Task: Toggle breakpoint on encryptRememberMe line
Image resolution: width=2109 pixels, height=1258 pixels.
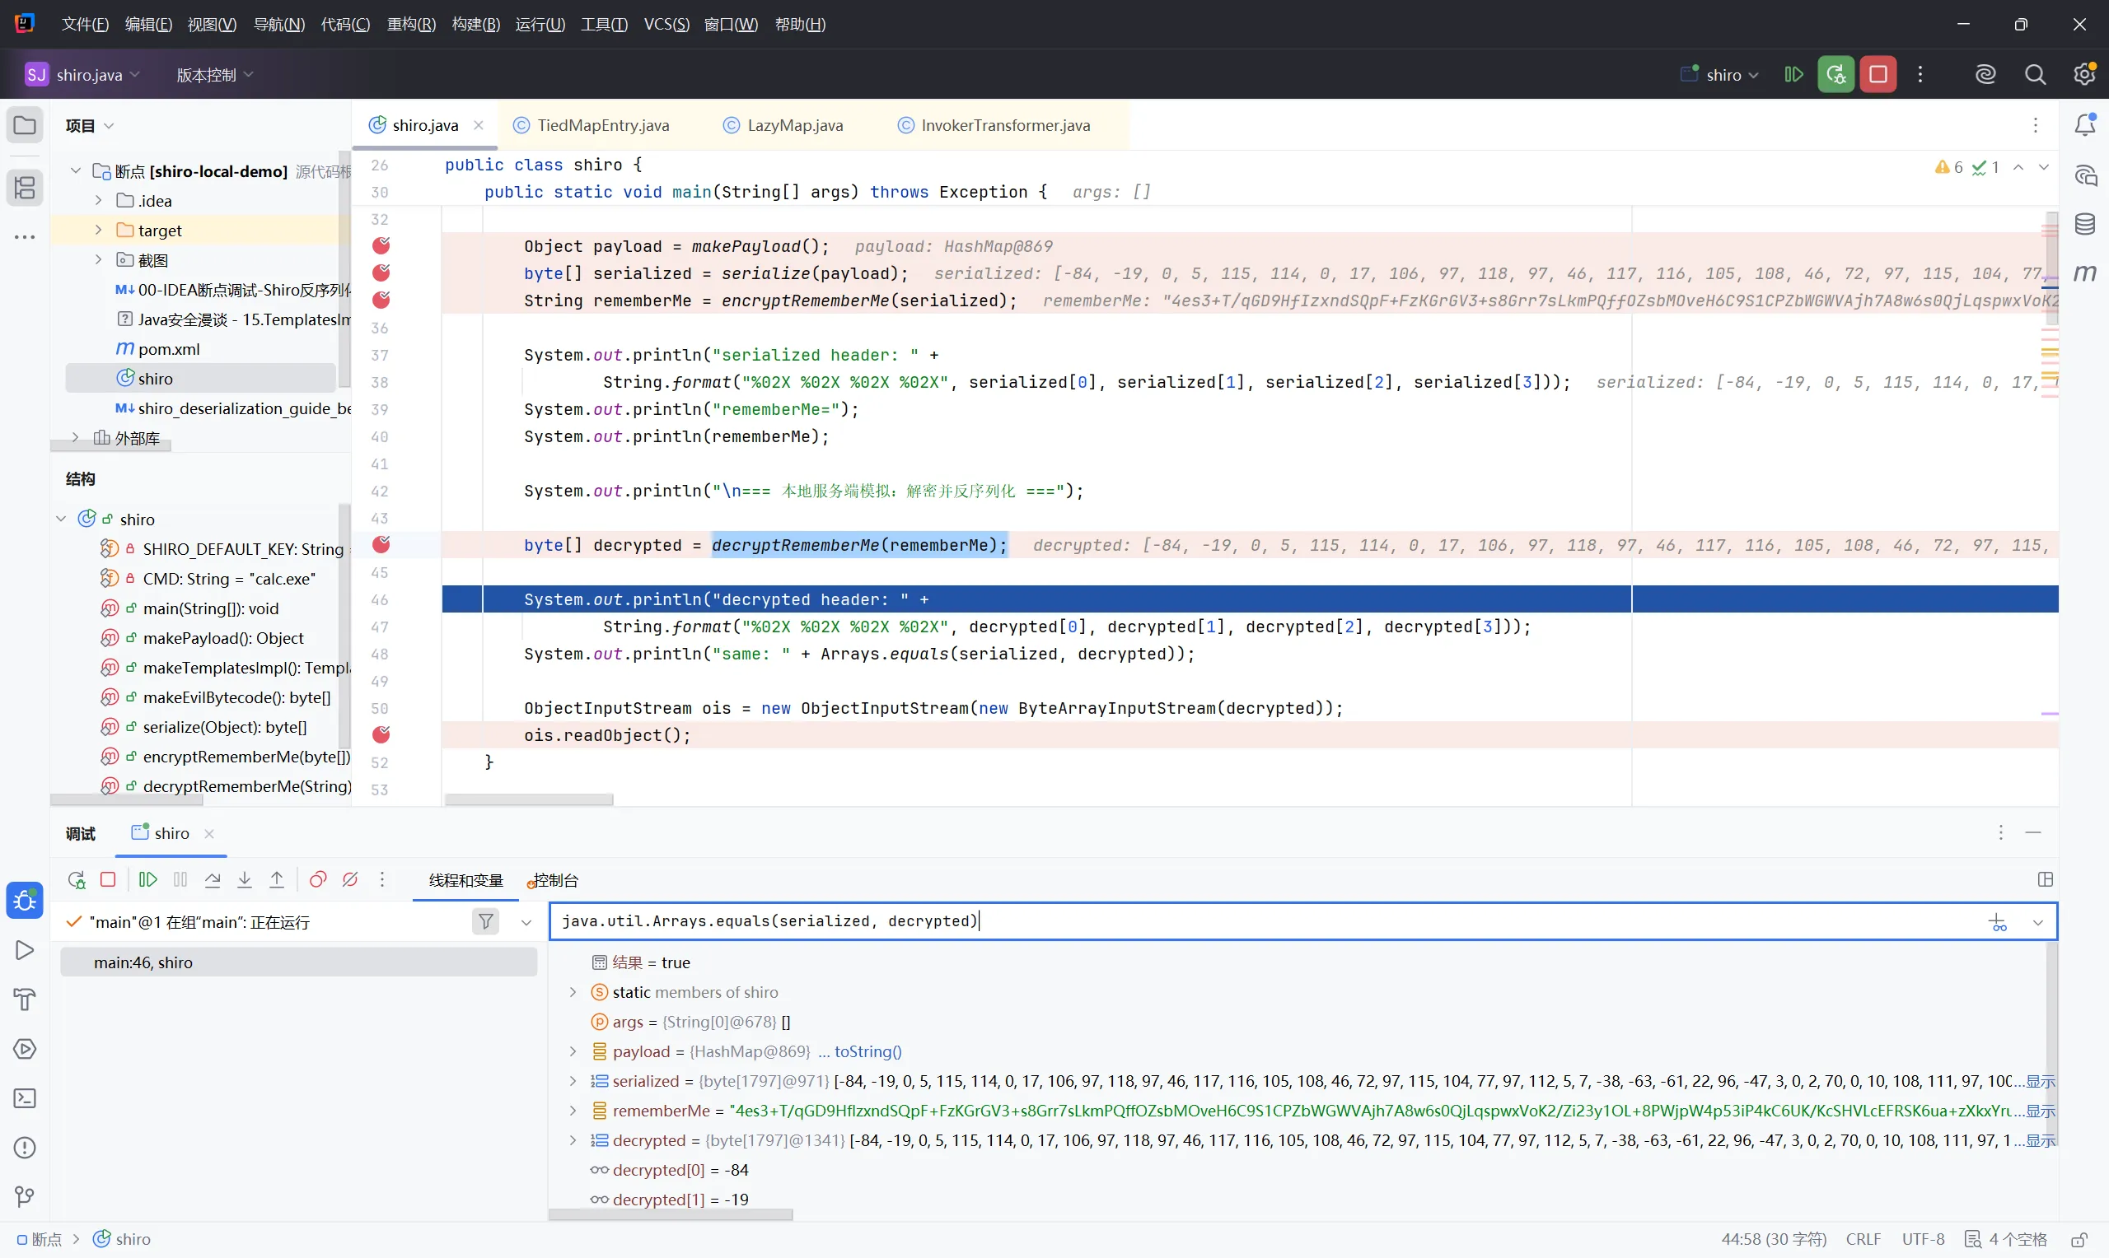Action: [381, 300]
